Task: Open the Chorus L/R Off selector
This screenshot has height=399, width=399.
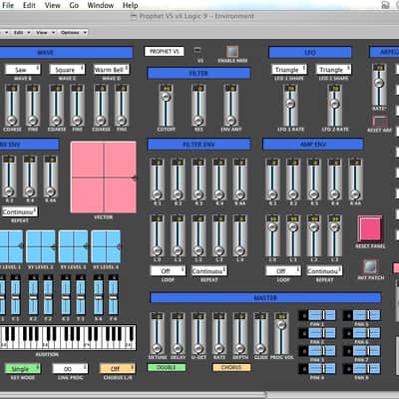Action: point(118,368)
